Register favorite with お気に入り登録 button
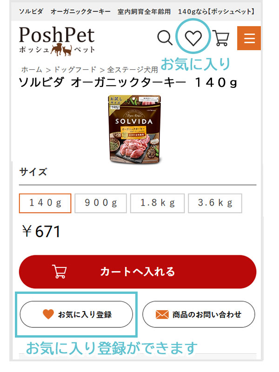This screenshot has height=372, width=279. [x=76, y=314]
